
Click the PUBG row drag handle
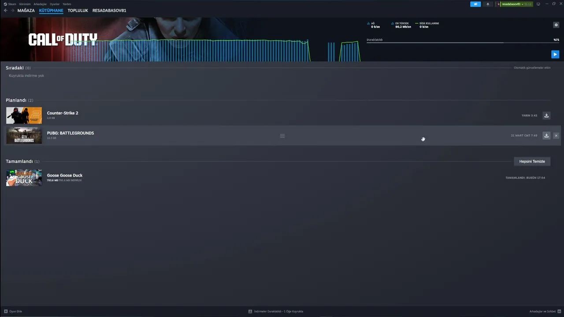[282, 136]
